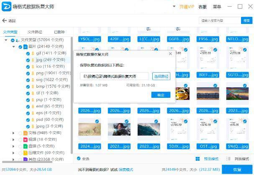Viewport: 254px width, 175px height.
Task: Open woman character image thumbnail
Action: click(119, 129)
